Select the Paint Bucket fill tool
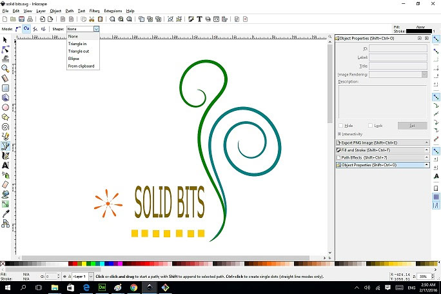Screen dimensions: 441x294 [x=5, y=194]
